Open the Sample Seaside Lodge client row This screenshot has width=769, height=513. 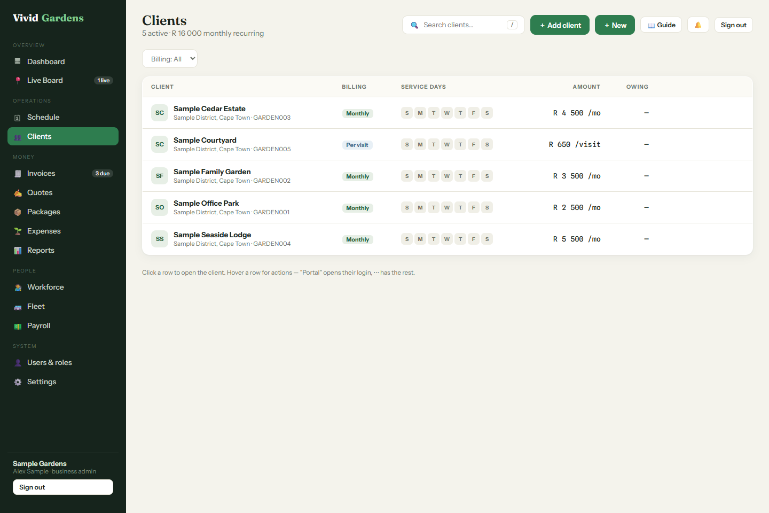tap(448, 239)
